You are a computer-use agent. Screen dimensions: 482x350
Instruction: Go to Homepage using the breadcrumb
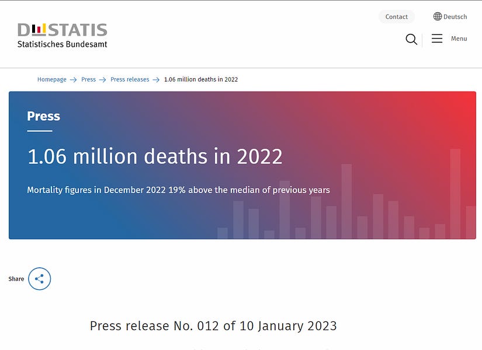[x=51, y=79]
